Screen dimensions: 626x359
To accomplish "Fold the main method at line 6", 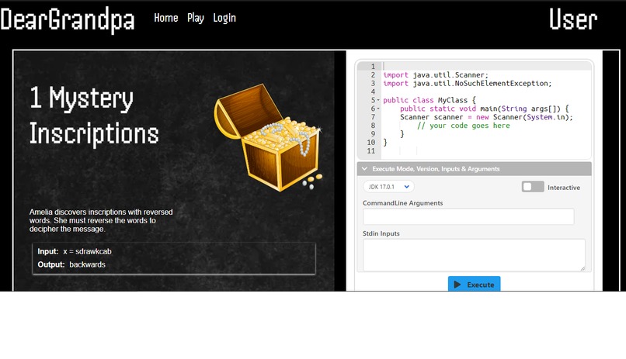I will coord(378,109).
